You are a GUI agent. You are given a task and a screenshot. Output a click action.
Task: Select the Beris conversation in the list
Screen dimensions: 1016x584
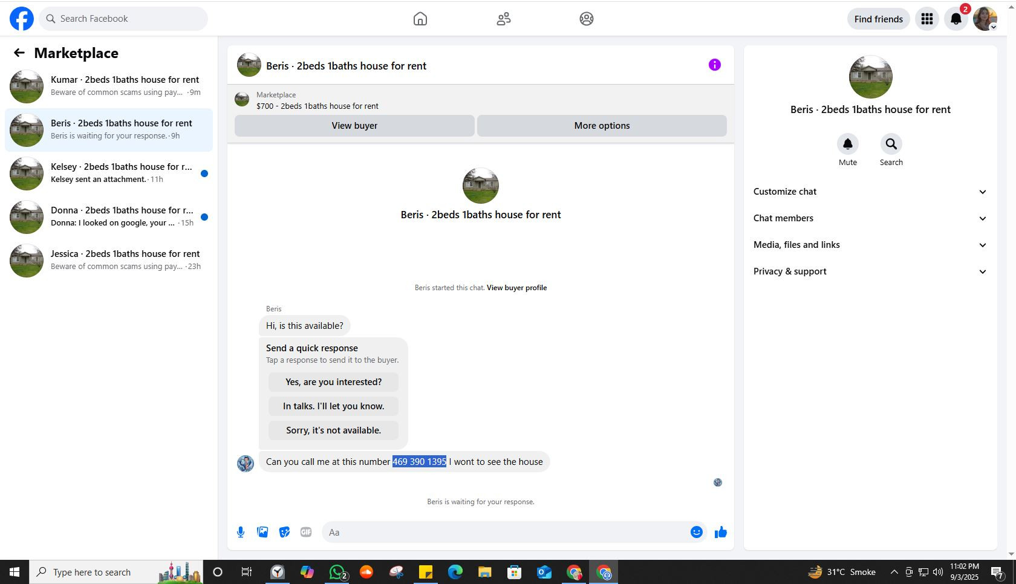pyautogui.click(x=109, y=129)
